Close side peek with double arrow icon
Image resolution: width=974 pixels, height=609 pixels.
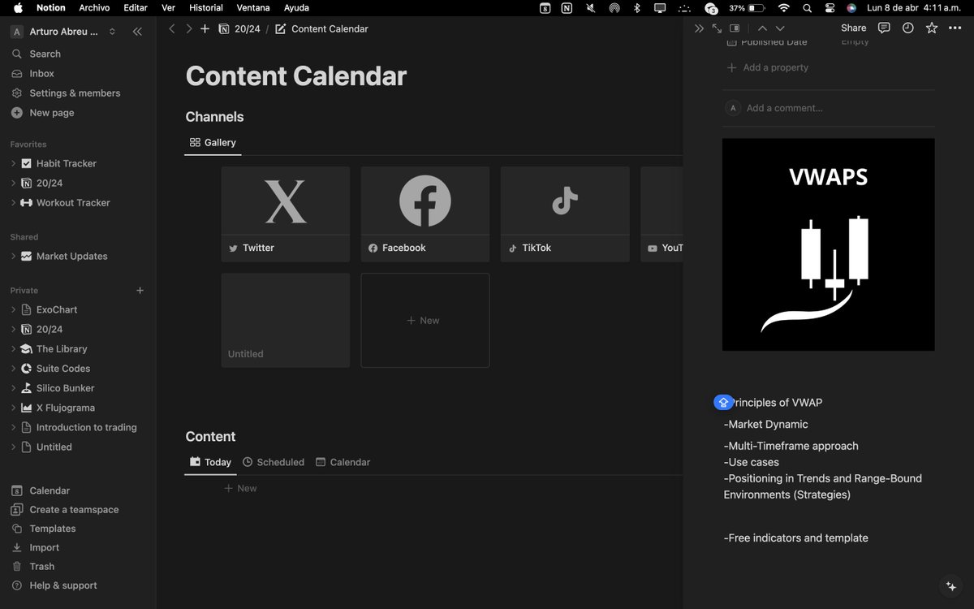(699, 28)
